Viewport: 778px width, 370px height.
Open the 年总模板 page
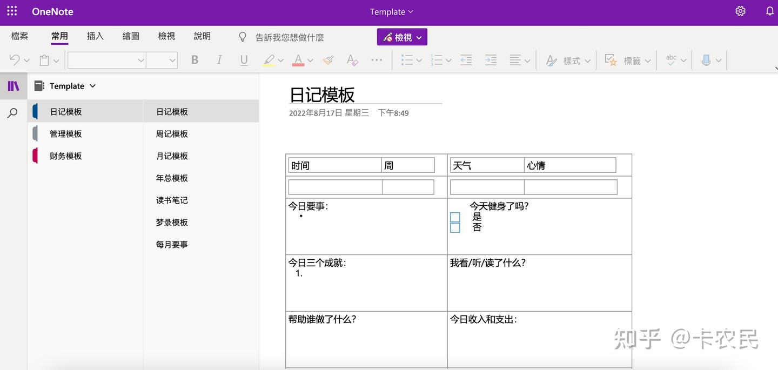pos(201,178)
